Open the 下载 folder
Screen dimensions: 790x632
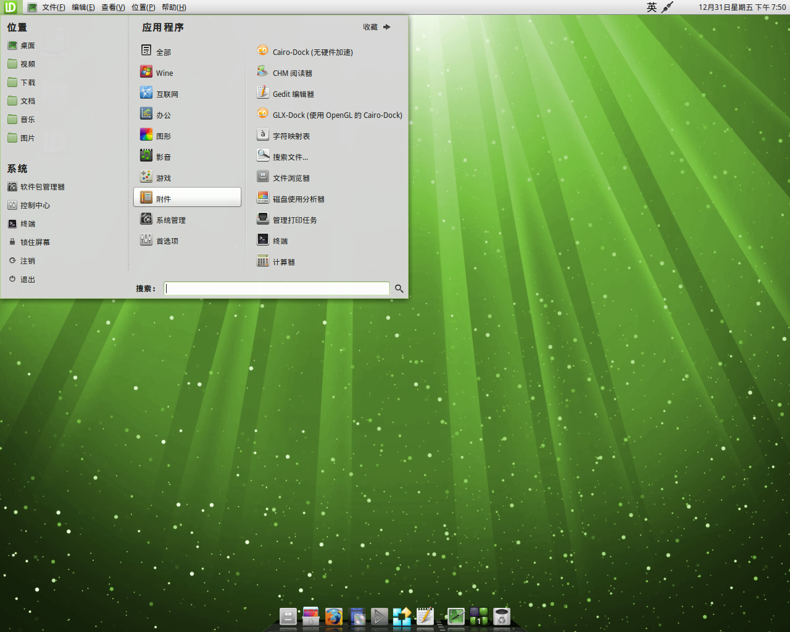coord(22,83)
